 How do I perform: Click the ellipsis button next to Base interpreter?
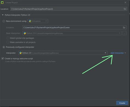pos(124,33)
